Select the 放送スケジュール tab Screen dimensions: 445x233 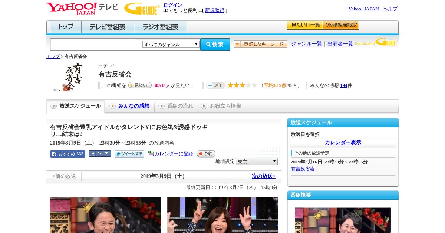pyautogui.click(x=76, y=106)
